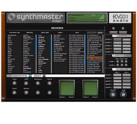Viewport: 137px width, 124px height.
Task: Click the preset list scrollbar
Action: pos(103,54)
